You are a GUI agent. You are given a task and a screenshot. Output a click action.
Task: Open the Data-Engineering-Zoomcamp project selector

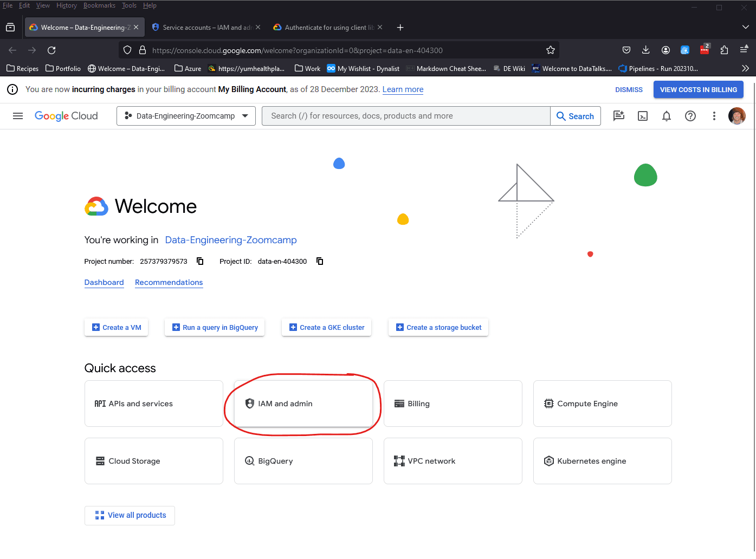click(x=186, y=116)
